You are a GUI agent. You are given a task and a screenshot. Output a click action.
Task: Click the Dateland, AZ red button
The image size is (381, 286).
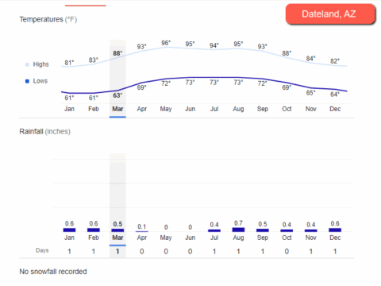click(330, 14)
